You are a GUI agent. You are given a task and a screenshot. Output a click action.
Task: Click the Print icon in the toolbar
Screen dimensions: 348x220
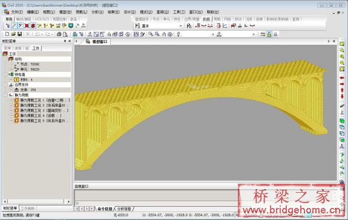coord(59,34)
